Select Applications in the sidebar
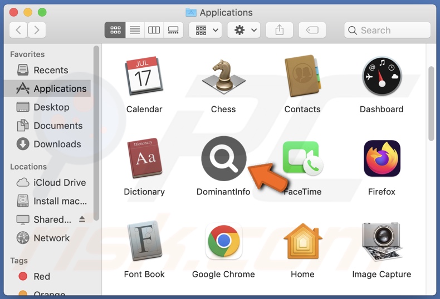Image resolution: width=440 pixels, height=299 pixels. pyautogui.click(x=47, y=88)
